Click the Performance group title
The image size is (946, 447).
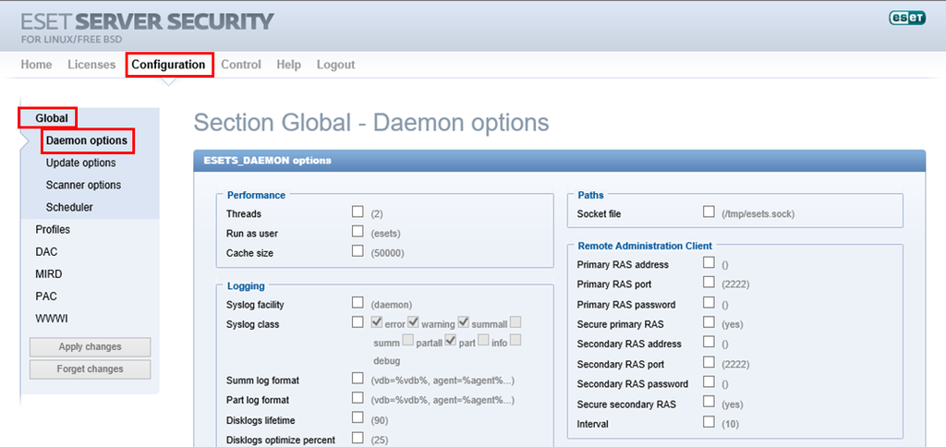click(x=256, y=196)
